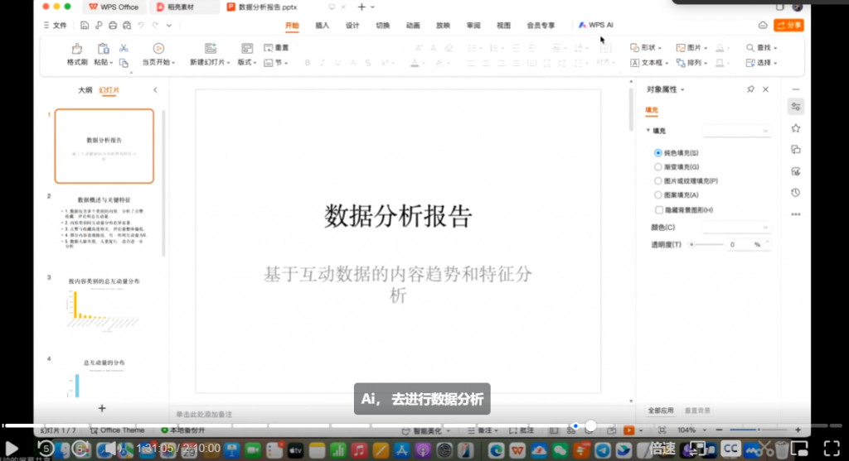849x461 pixels.
Task: Enable 隐藏背景图形(H) checkbox
Action: coord(658,210)
